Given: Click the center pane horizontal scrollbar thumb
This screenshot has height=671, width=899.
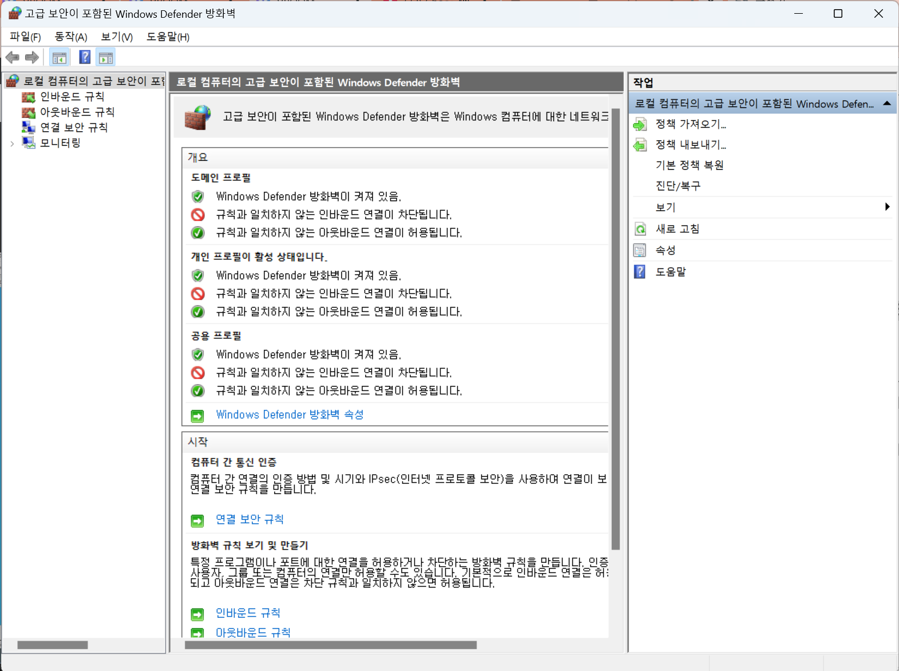Looking at the screenshot, I should tap(331, 645).
